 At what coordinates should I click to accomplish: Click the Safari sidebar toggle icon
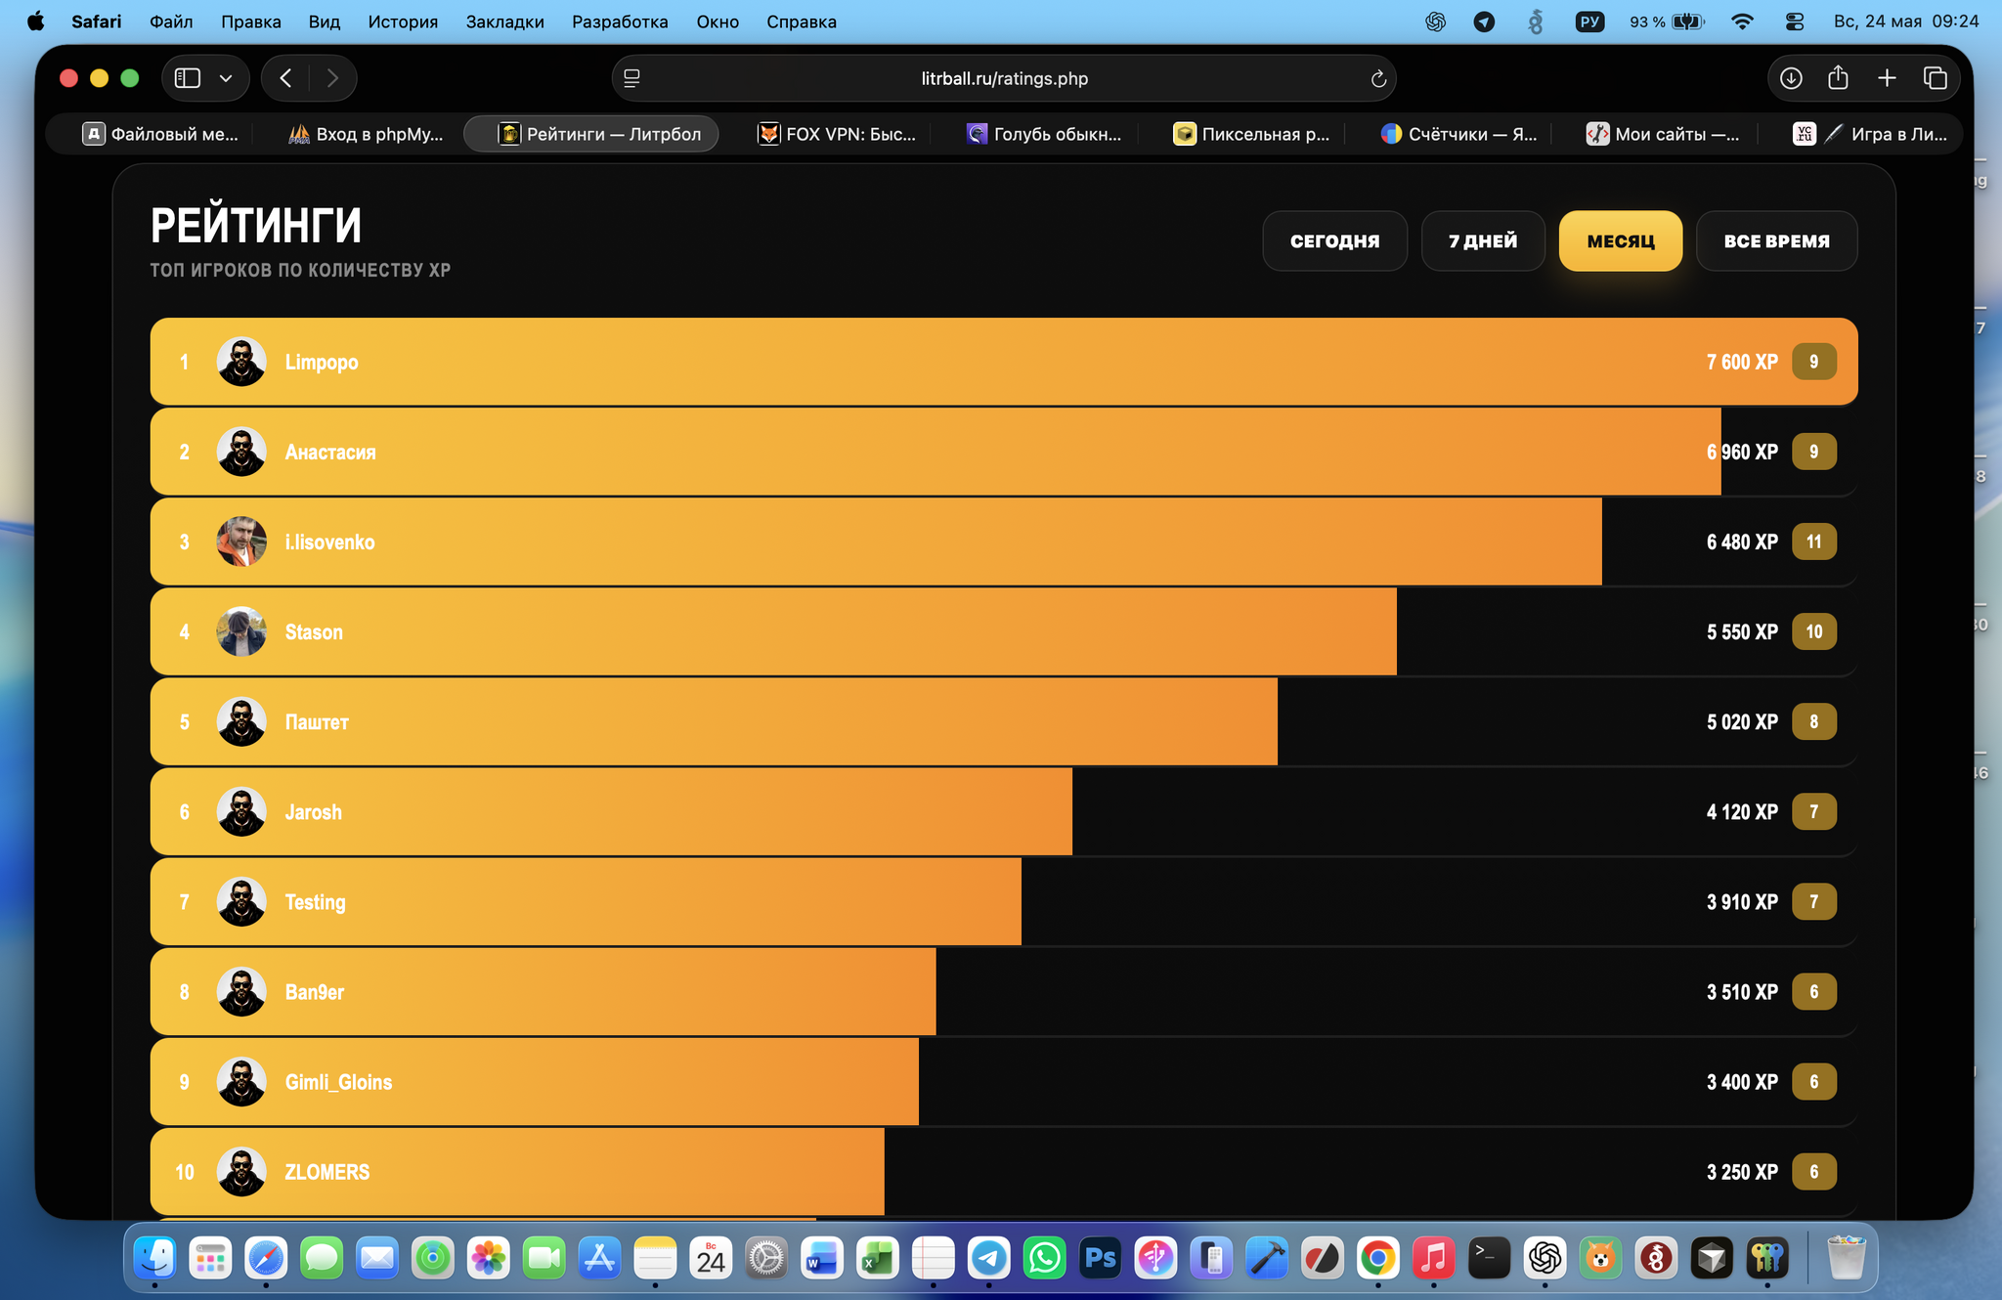coord(188,78)
